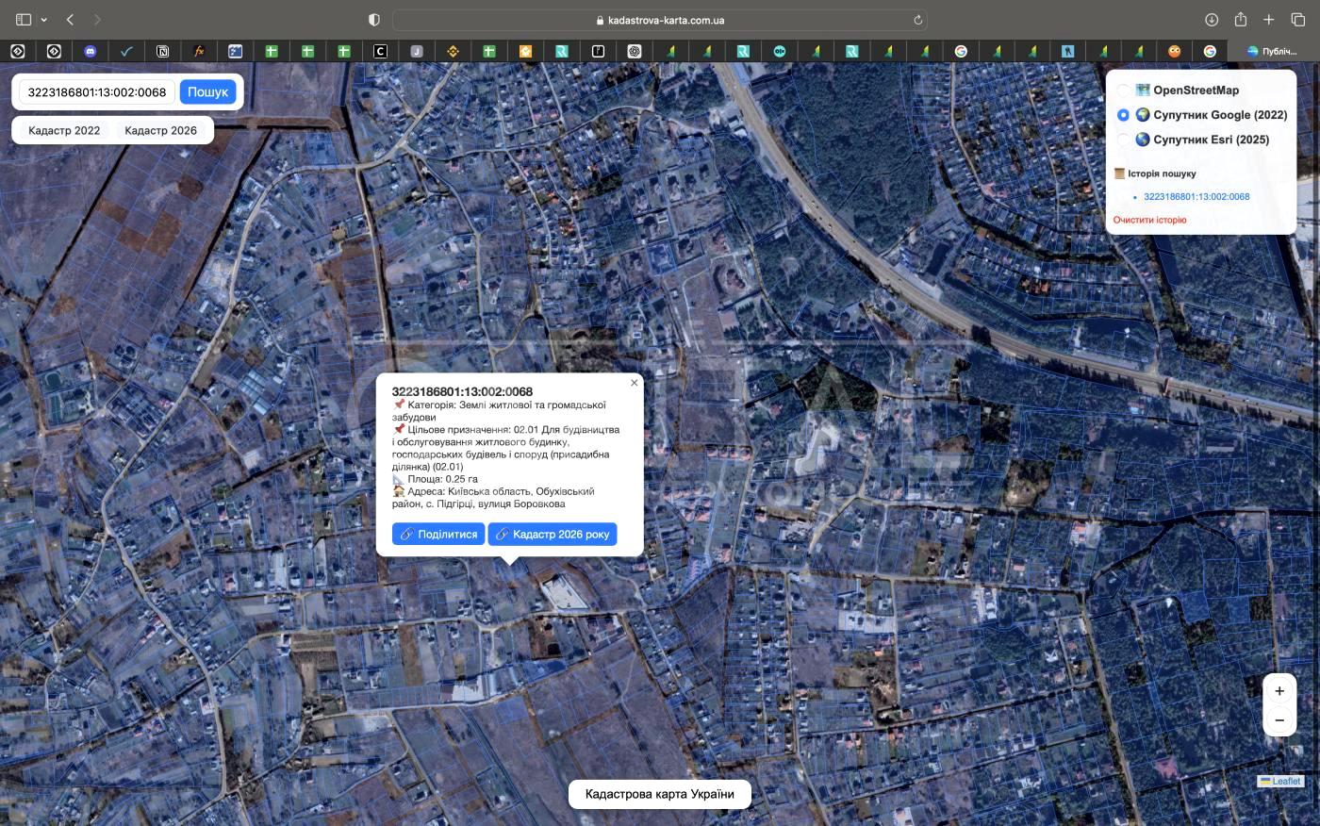
Task: Switch to the OLX tab
Action: [x=779, y=51]
